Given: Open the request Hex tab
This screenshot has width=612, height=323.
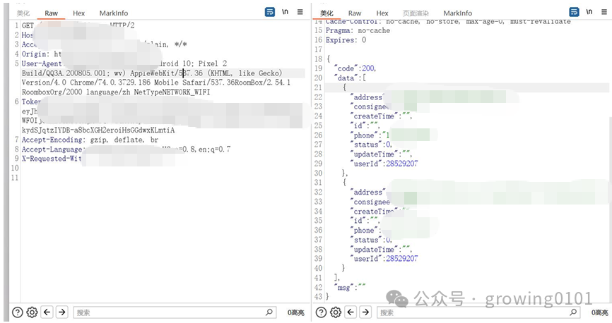Looking at the screenshot, I should 78,13.
